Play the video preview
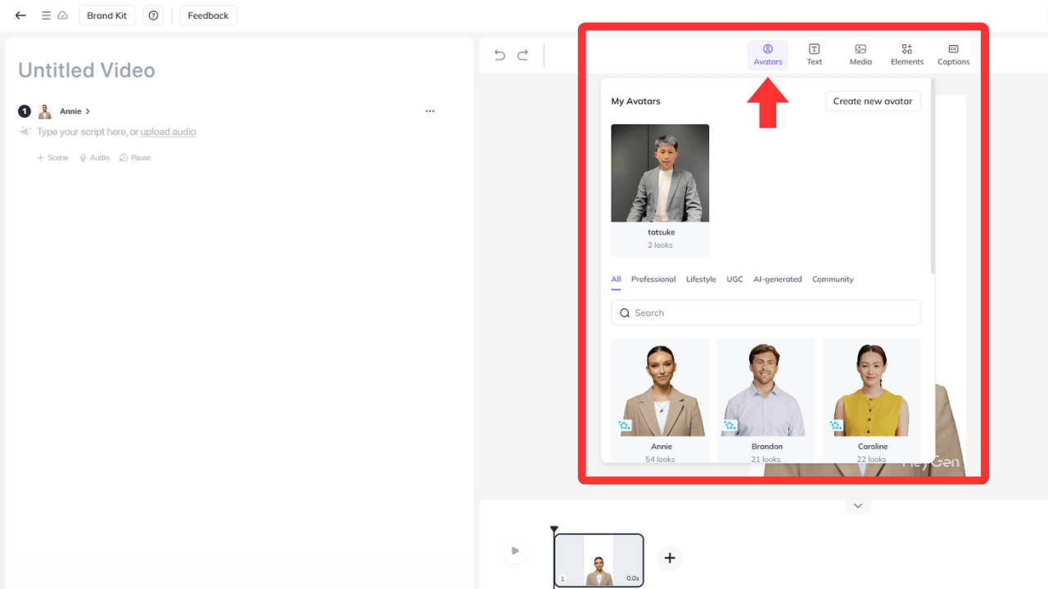Viewport: 1048px width, 589px height. [515, 551]
